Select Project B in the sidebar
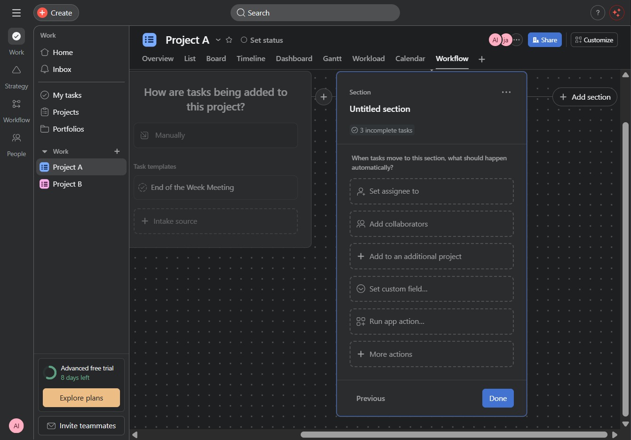Image resolution: width=631 pixels, height=440 pixels. click(x=81, y=184)
